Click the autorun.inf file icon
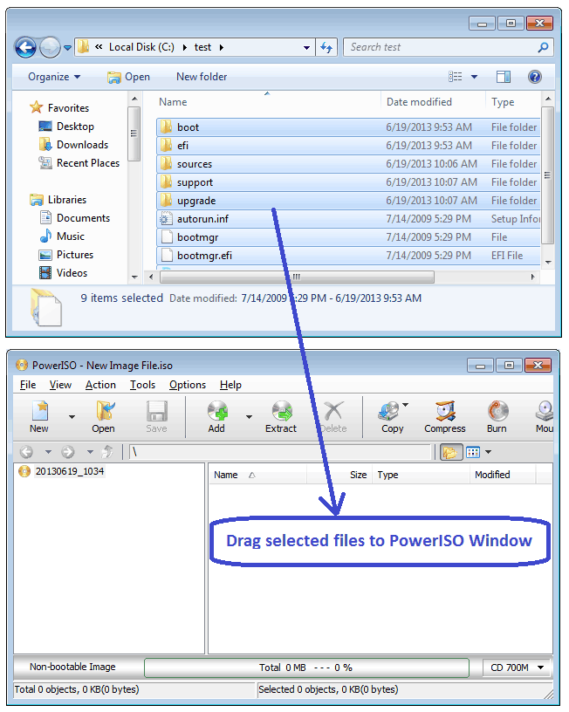569x712 pixels. point(167,219)
